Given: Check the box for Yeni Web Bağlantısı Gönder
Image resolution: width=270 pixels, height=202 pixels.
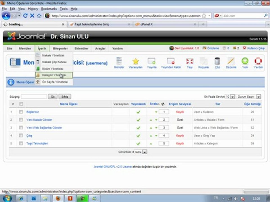Looking at the screenshot, I should [x=21, y=128].
